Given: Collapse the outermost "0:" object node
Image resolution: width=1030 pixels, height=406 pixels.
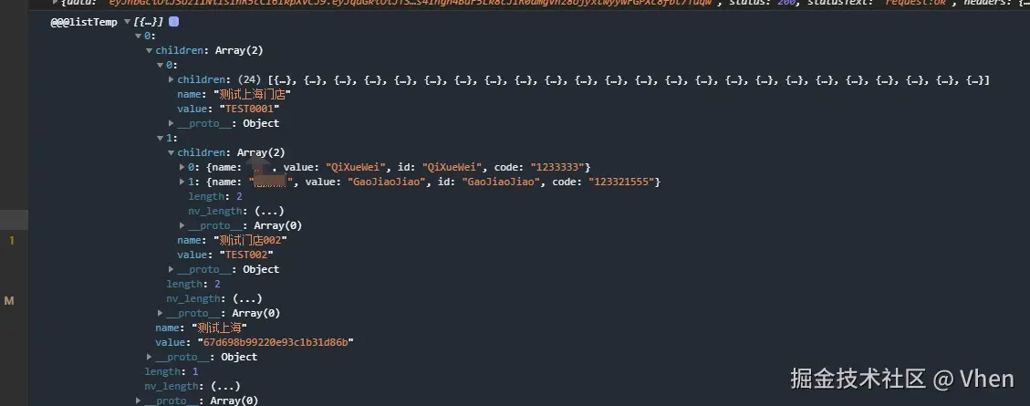Looking at the screenshot, I should point(139,36).
